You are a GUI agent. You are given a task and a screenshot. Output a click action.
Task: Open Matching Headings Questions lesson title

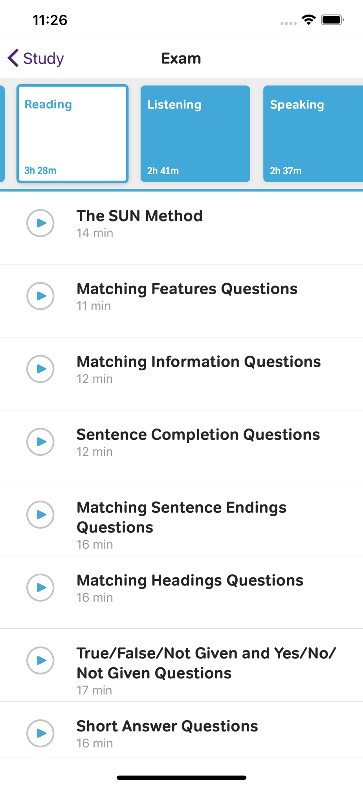pos(190,580)
